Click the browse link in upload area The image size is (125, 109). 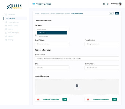79,89
